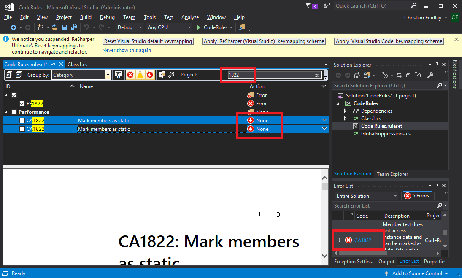Collapse all rule groups icon in ruleset toolbar
462x278 pixels.
[x=19, y=75]
